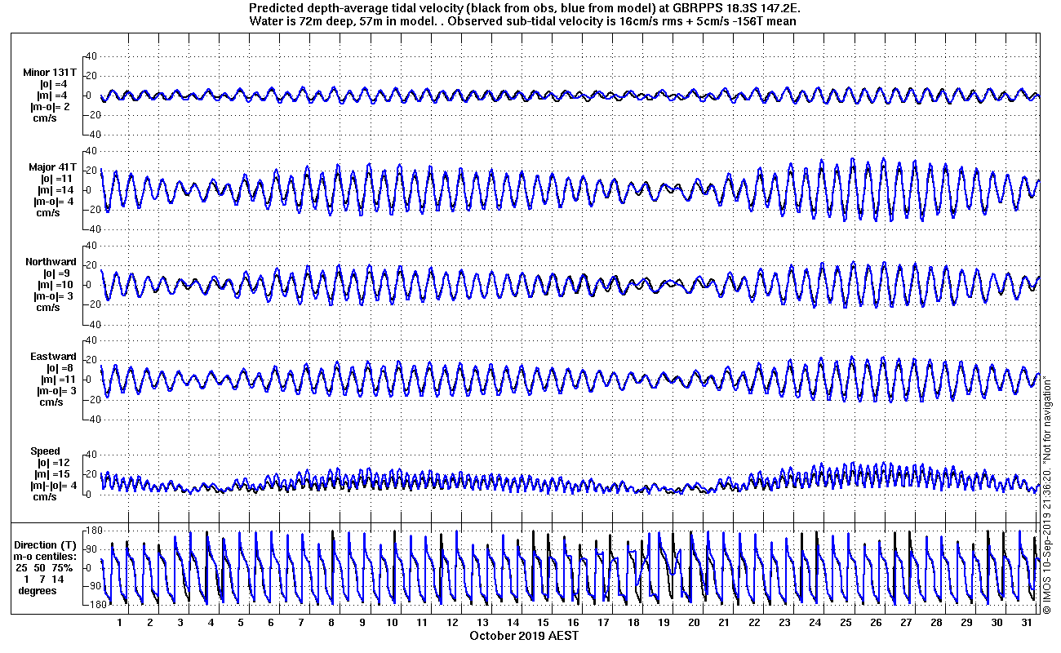Click the 'Direction (T)' panel label
Image resolution: width=1061 pixels, height=653 pixels.
click(47, 544)
